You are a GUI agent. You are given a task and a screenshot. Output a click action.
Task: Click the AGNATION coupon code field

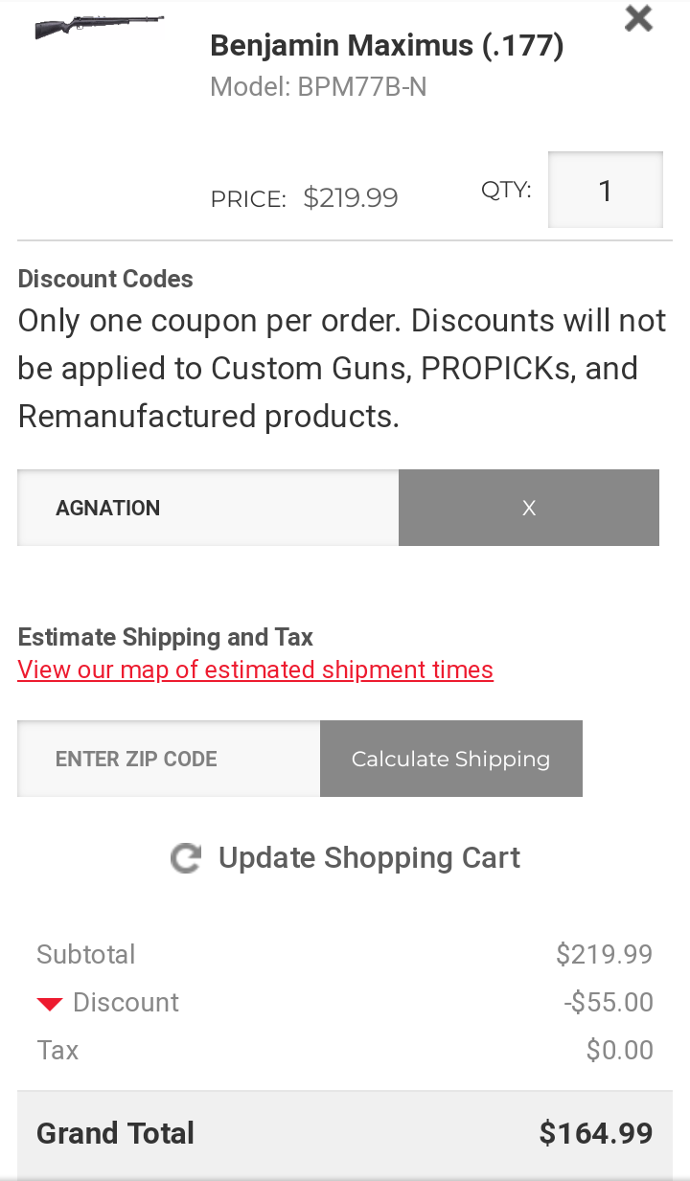click(208, 508)
